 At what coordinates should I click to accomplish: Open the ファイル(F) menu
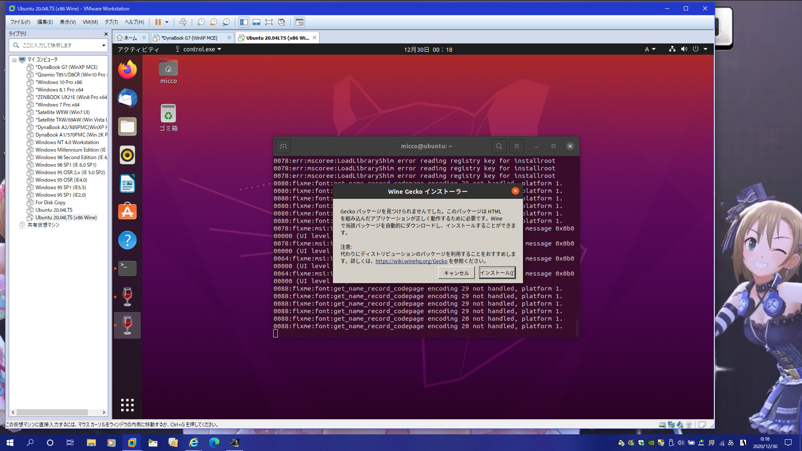point(20,22)
